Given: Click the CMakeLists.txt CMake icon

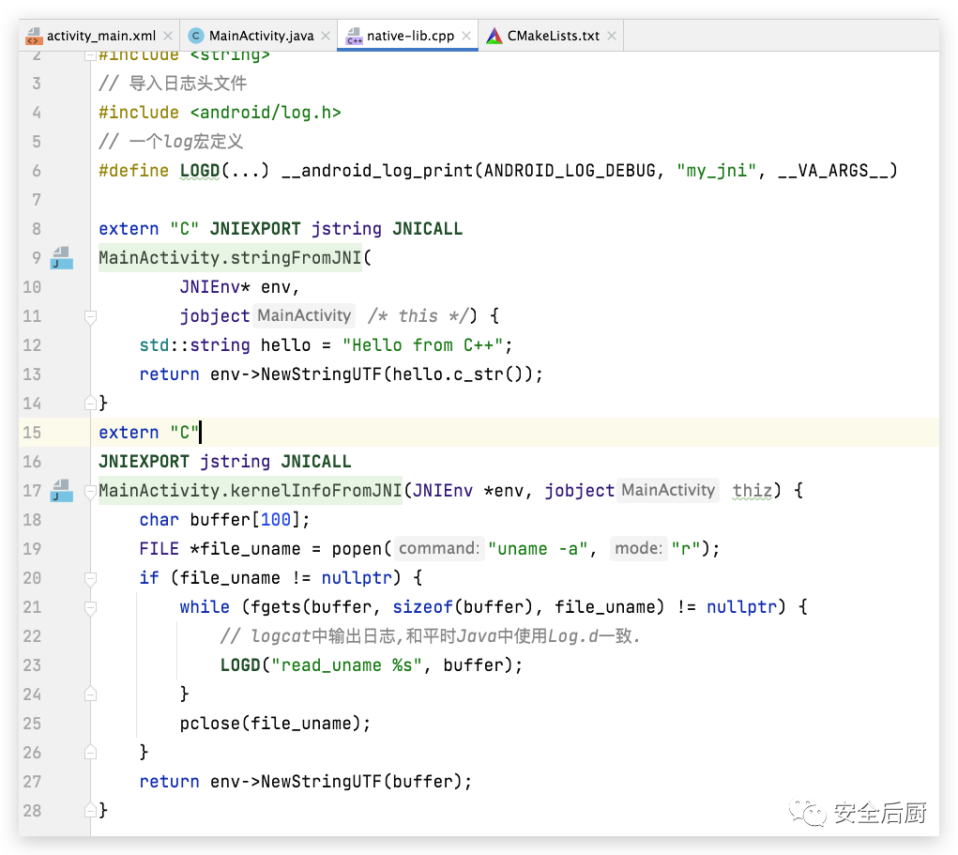Looking at the screenshot, I should (x=494, y=37).
